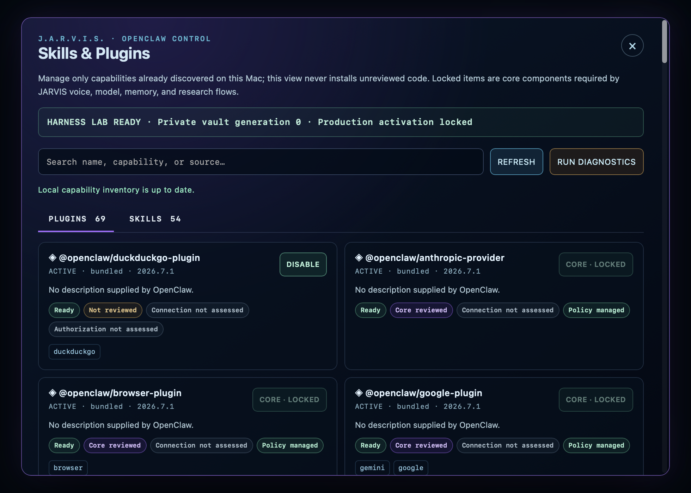Click the gemini capability tag
This screenshot has width=691, height=493.
click(x=372, y=468)
